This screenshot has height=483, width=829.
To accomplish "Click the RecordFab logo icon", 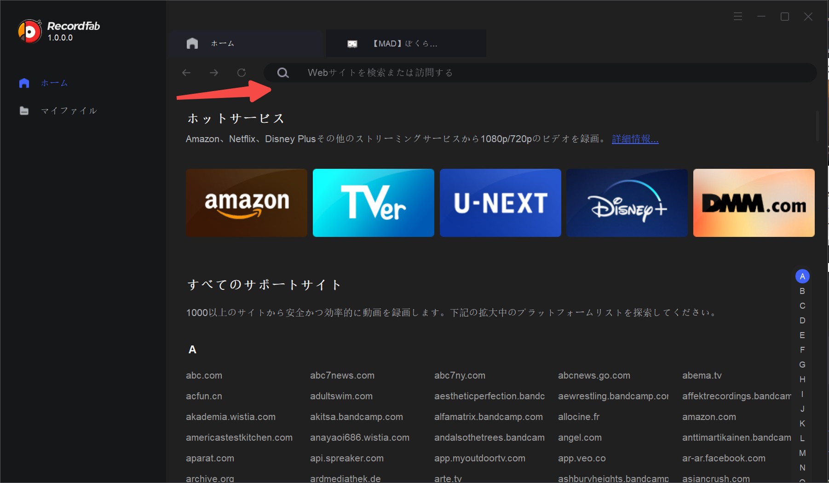I will [x=30, y=31].
